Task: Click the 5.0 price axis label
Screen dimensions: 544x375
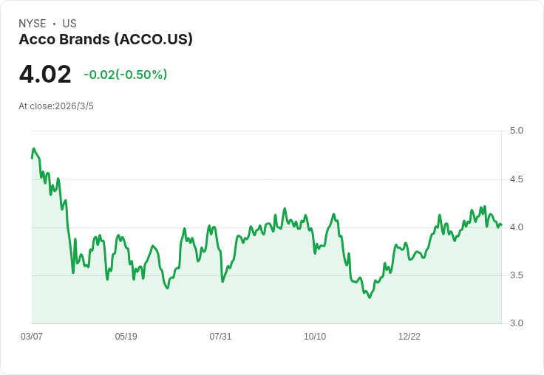Action: [516, 131]
